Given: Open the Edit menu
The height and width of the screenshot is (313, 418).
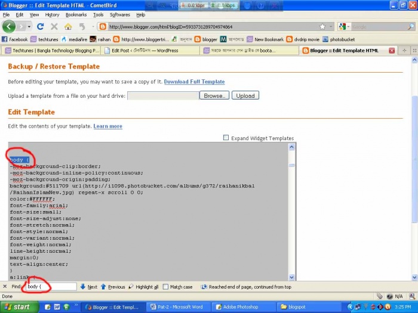Looking at the screenshot, I should (20, 15).
